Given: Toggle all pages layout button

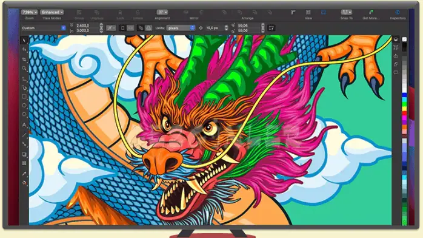Looking at the screenshot, I should [x=148, y=28].
